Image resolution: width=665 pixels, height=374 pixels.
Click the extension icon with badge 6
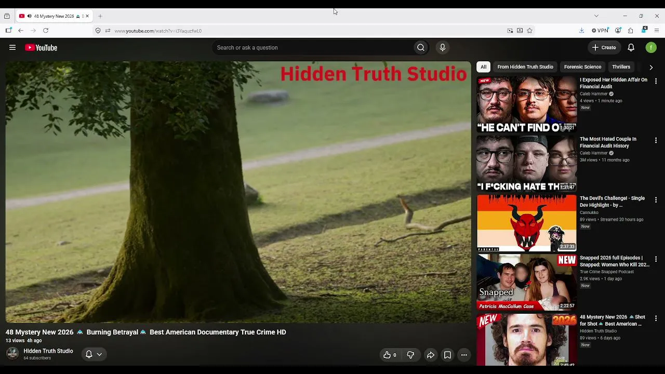coord(644,30)
